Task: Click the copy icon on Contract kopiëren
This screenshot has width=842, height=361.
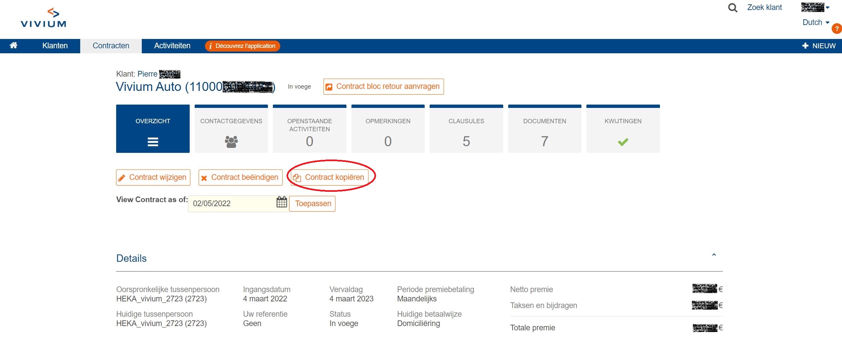Action: tap(297, 178)
